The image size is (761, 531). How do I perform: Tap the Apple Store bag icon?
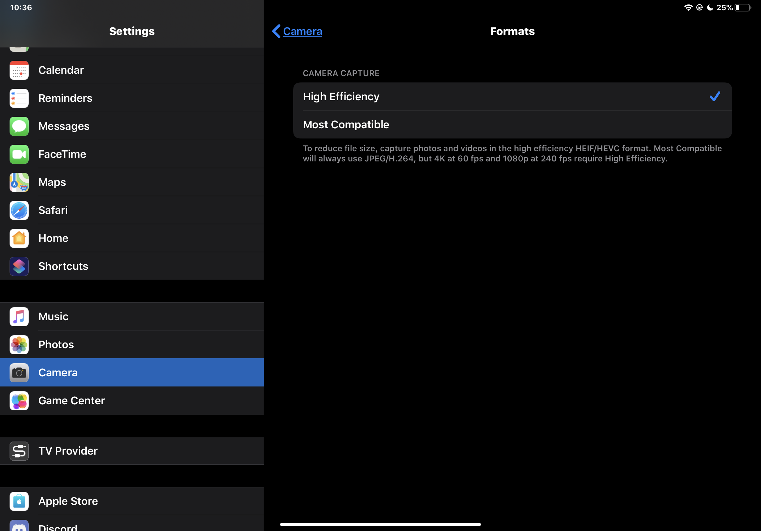click(x=19, y=501)
